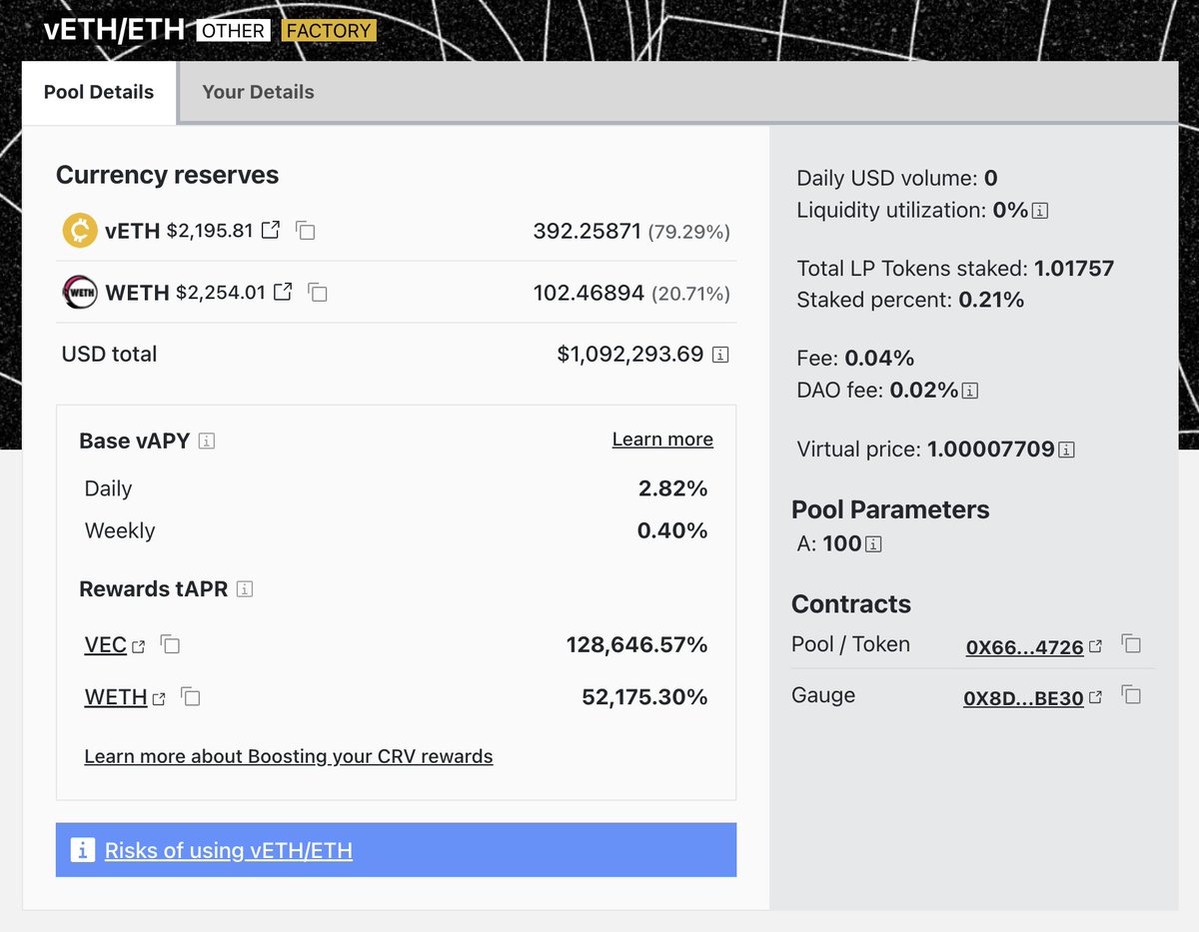Image resolution: width=1199 pixels, height=932 pixels.
Task: Show USD total info tooltip
Action: 720,355
